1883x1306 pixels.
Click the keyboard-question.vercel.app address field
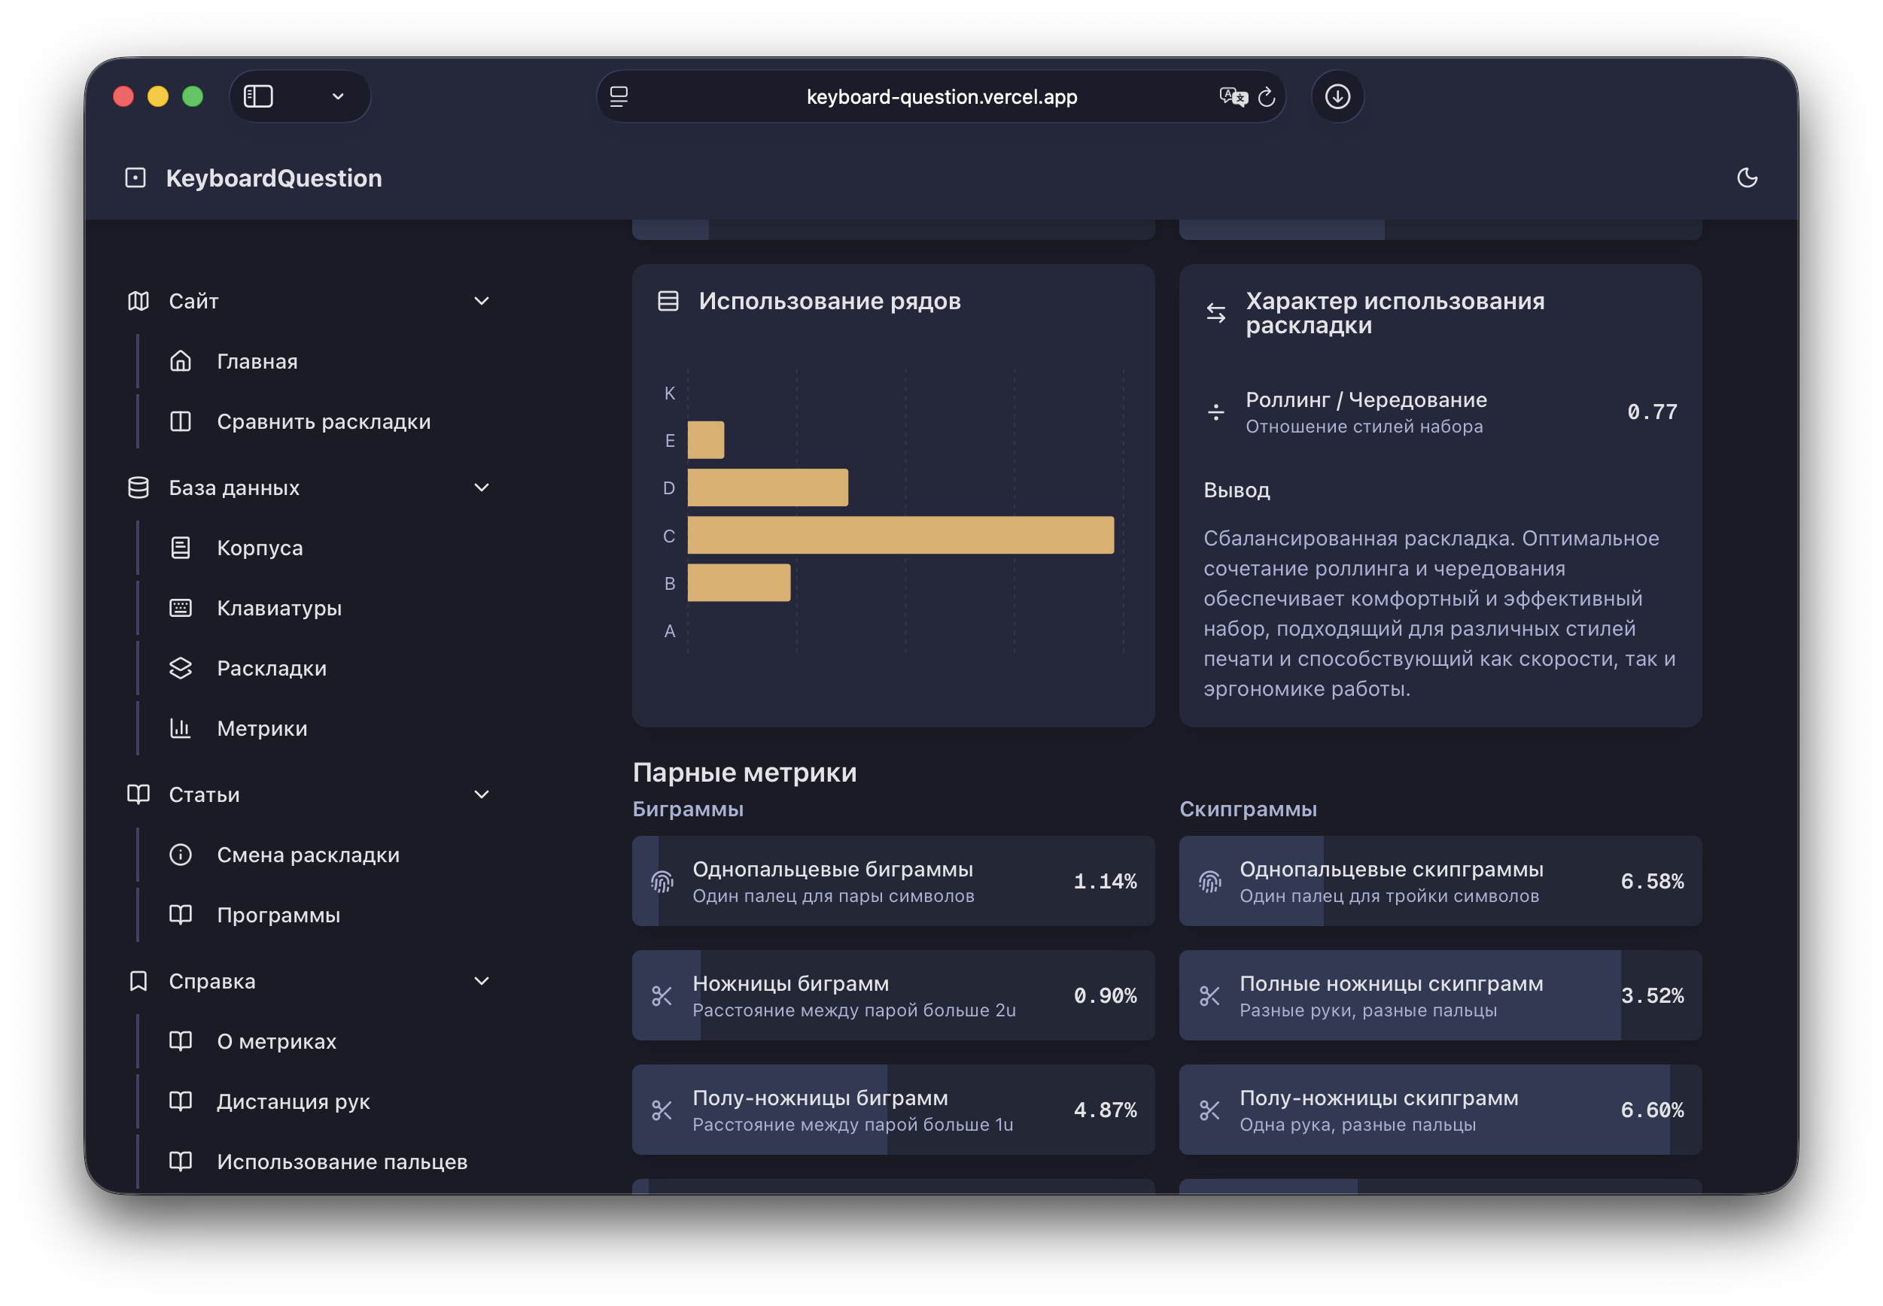(x=941, y=96)
